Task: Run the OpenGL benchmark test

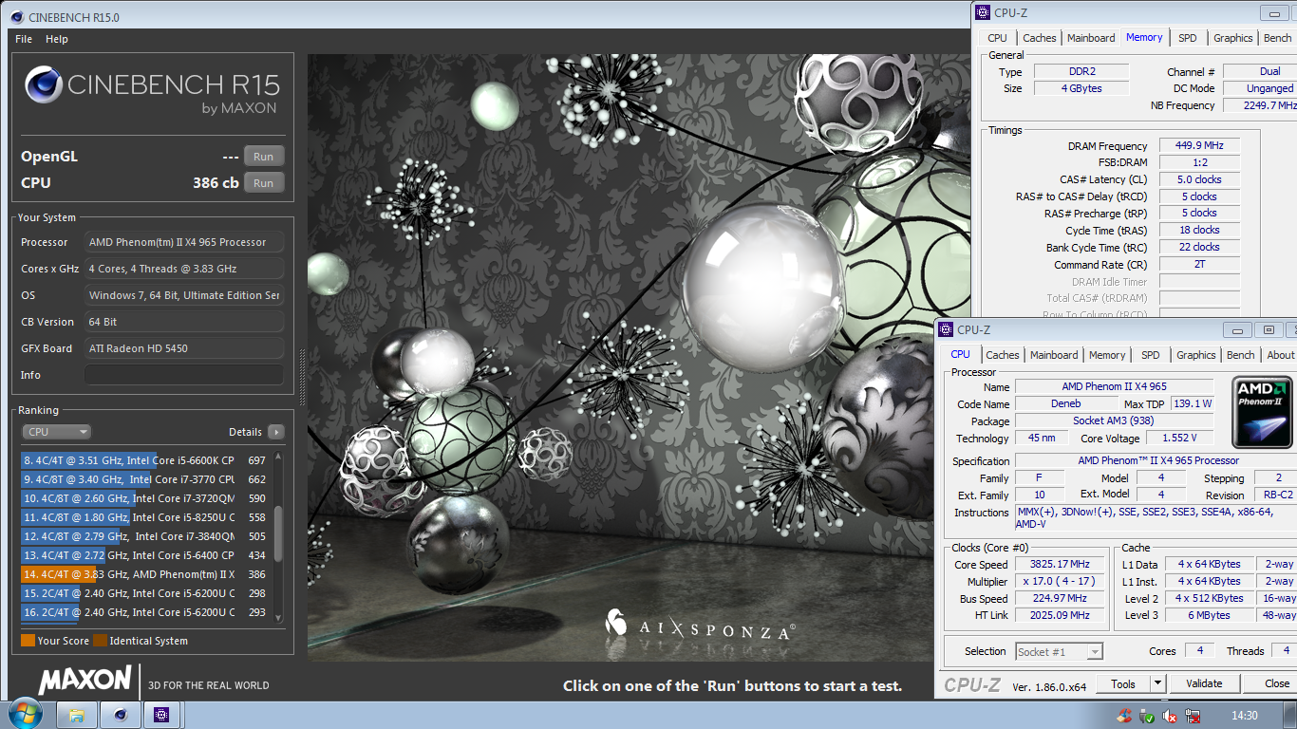Action: coord(264,157)
